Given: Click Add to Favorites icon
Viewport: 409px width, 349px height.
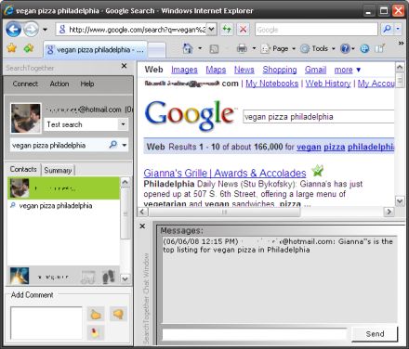Looking at the screenshot, I should (x=29, y=48).
